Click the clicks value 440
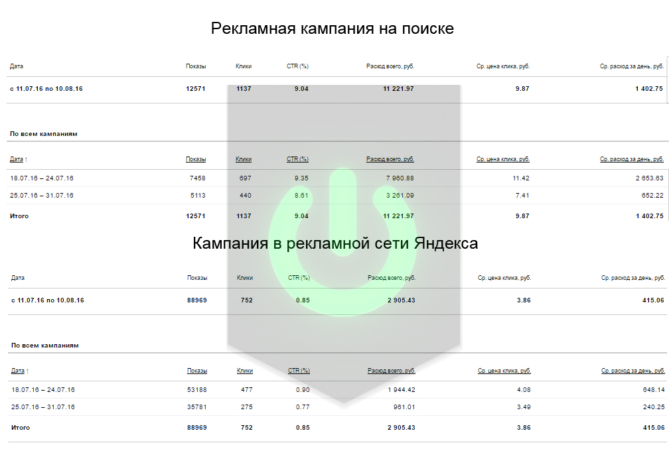 (246, 195)
